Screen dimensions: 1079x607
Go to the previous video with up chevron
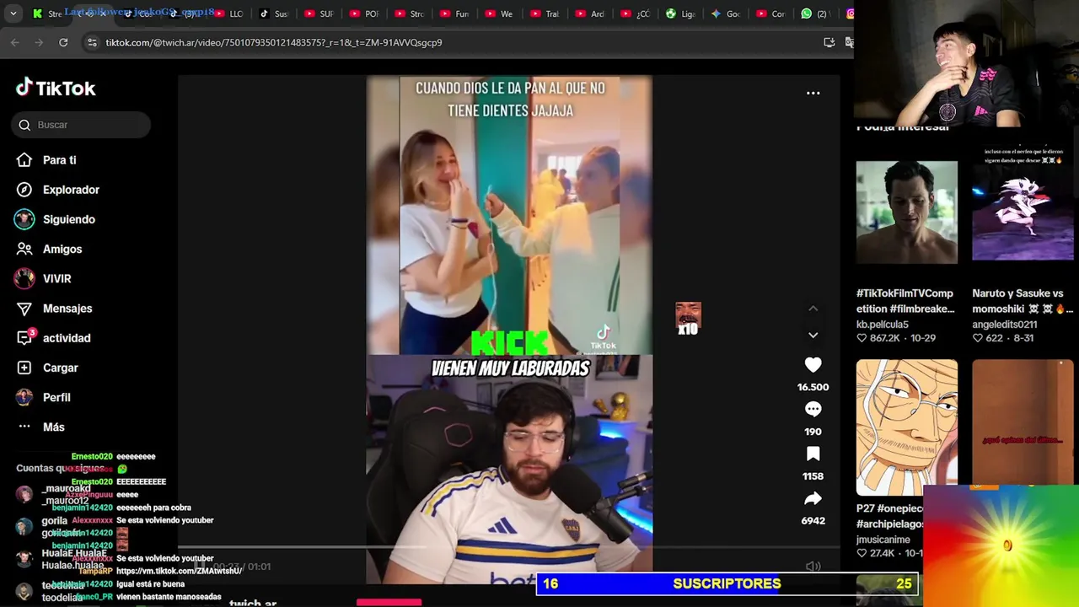813,309
